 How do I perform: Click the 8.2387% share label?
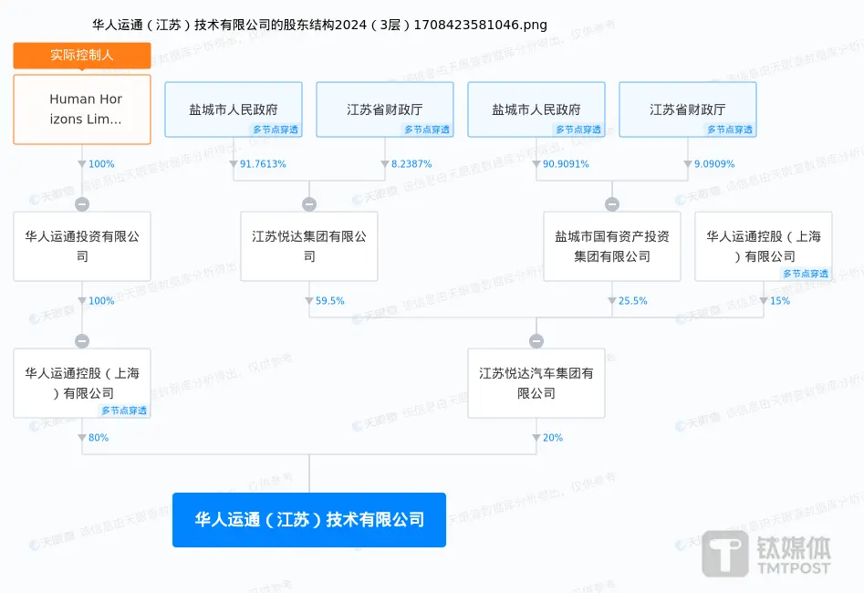click(411, 164)
